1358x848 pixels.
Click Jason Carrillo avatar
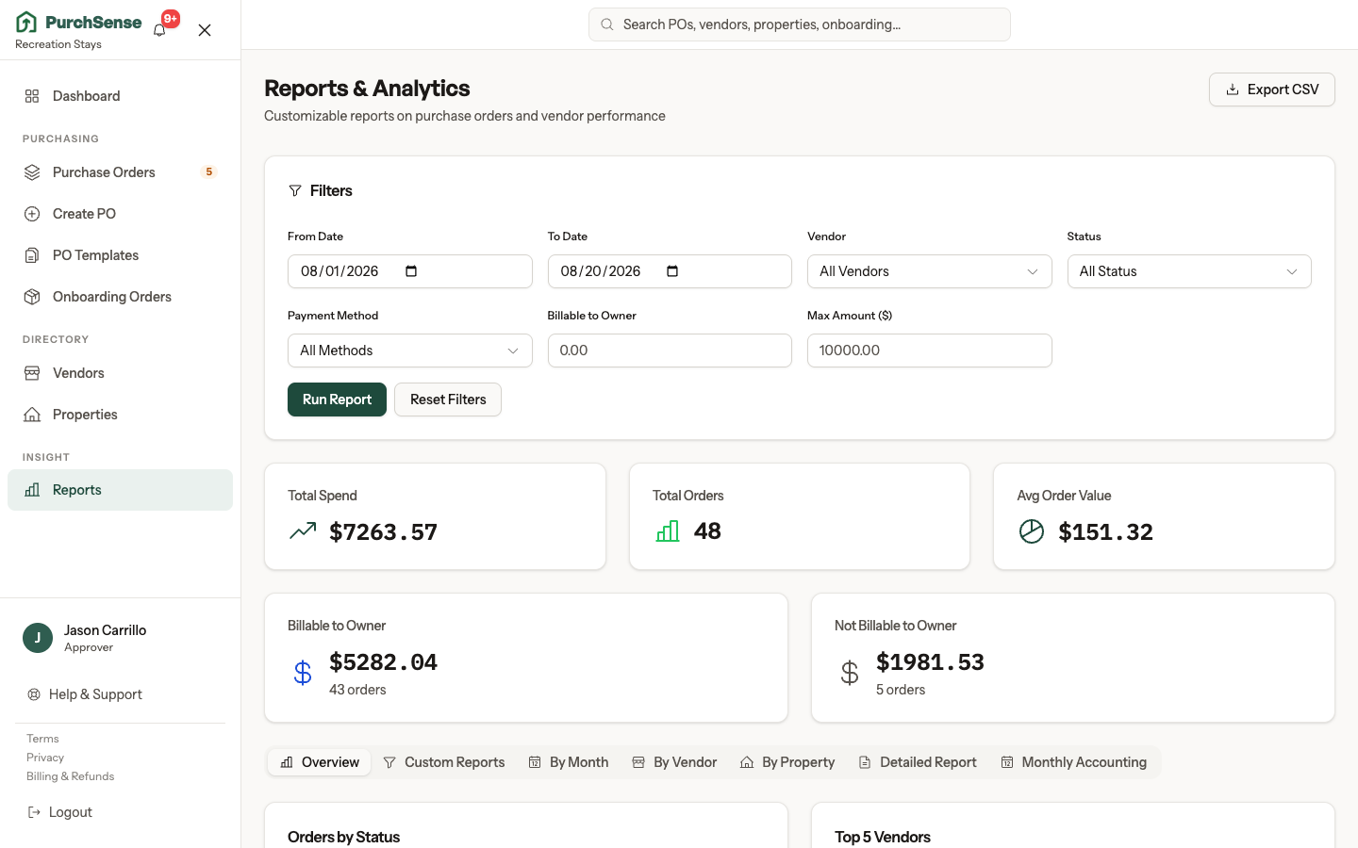(38, 638)
